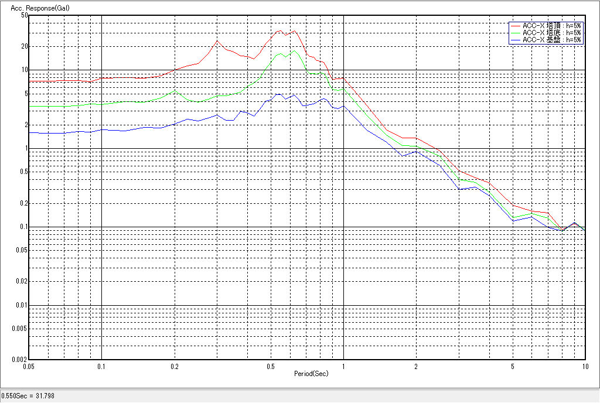Click the x-axis tick label 5

tap(513, 366)
